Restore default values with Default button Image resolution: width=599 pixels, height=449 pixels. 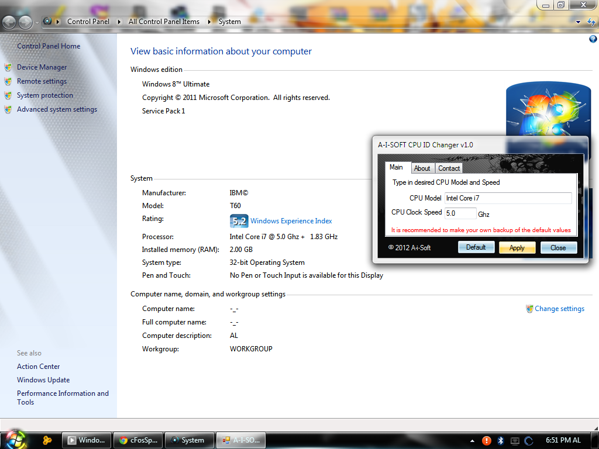476,247
